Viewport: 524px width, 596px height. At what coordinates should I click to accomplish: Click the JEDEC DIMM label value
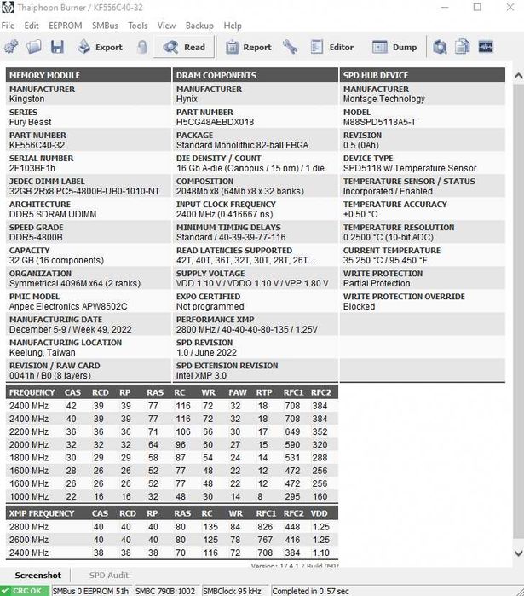point(84,191)
